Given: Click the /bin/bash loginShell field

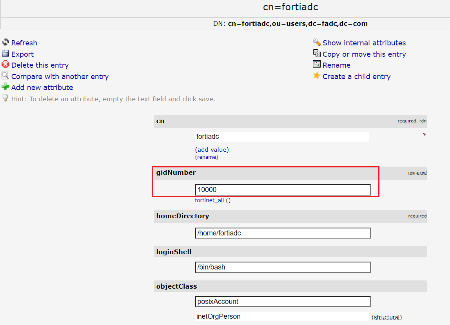Looking at the screenshot, I should pos(283,267).
